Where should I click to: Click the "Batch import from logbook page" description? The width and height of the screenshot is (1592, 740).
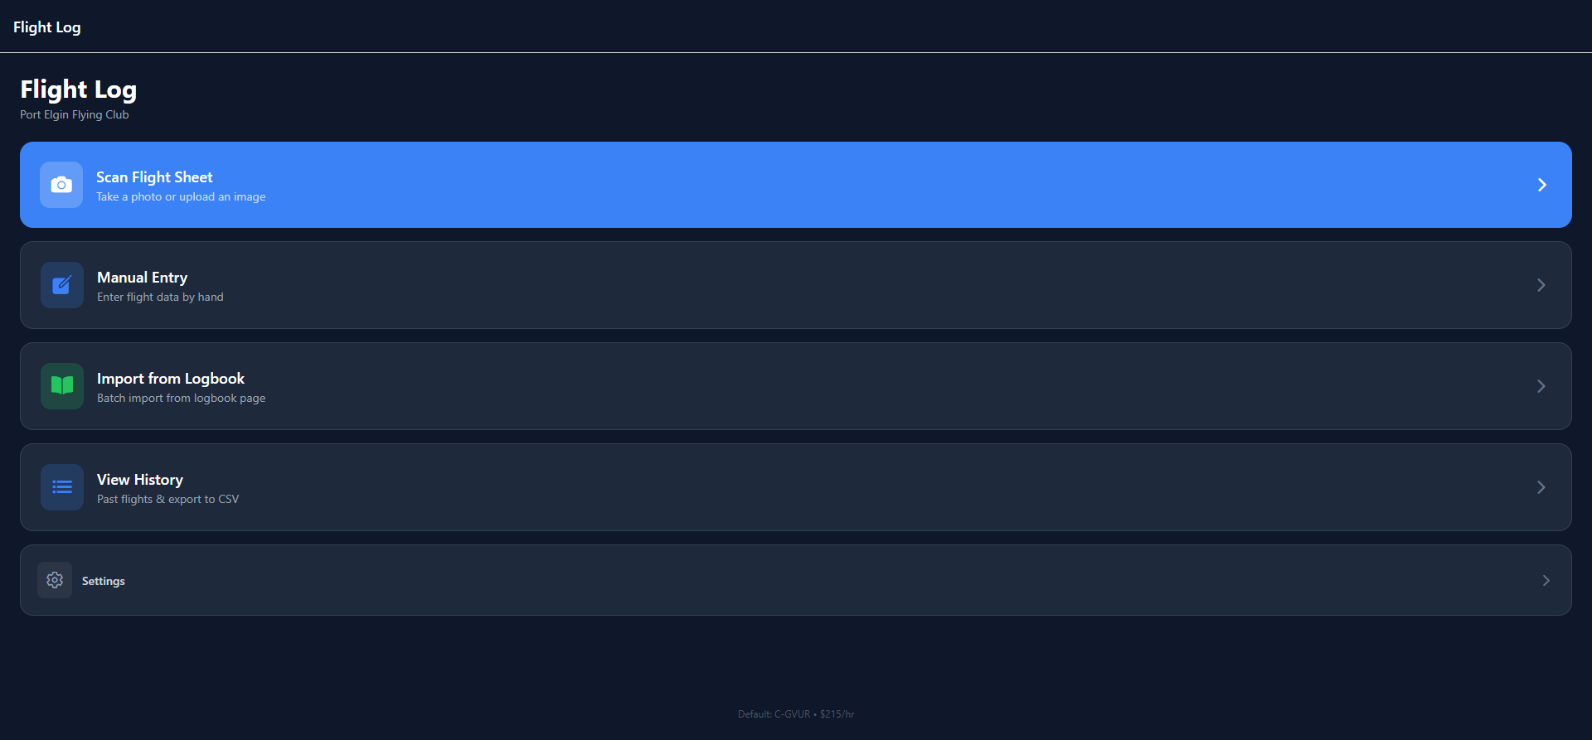point(181,398)
